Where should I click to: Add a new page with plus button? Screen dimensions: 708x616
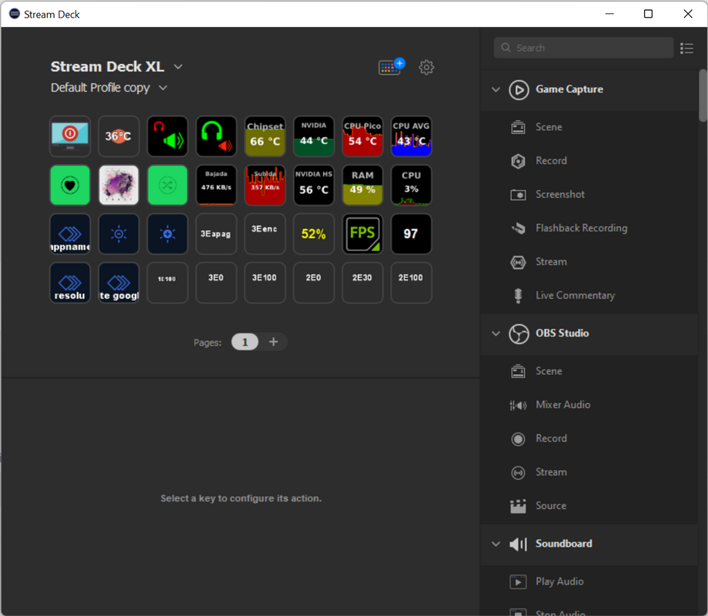point(273,342)
